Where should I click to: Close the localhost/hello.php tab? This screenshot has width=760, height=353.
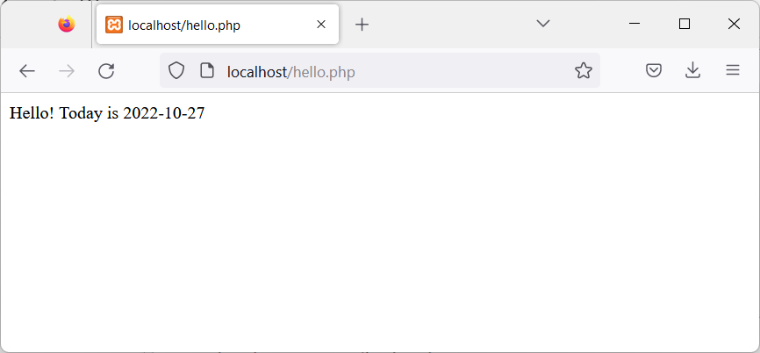[321, 25]
